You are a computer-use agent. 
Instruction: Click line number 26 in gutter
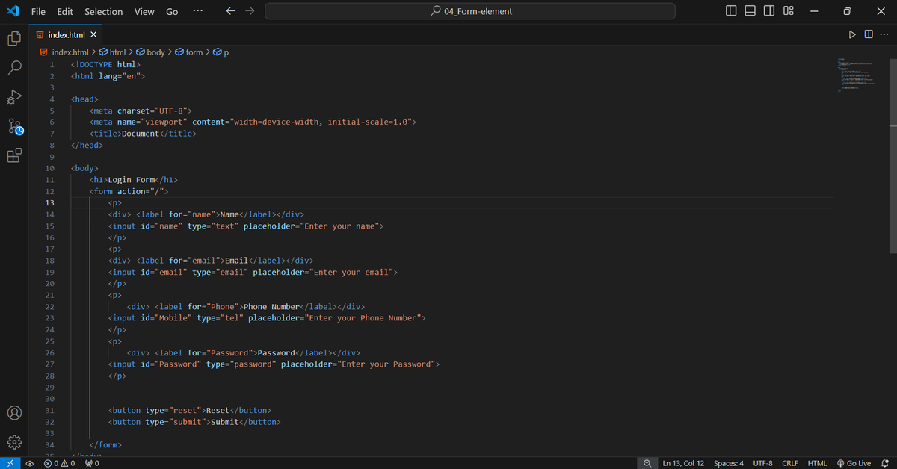coord(49,352)
